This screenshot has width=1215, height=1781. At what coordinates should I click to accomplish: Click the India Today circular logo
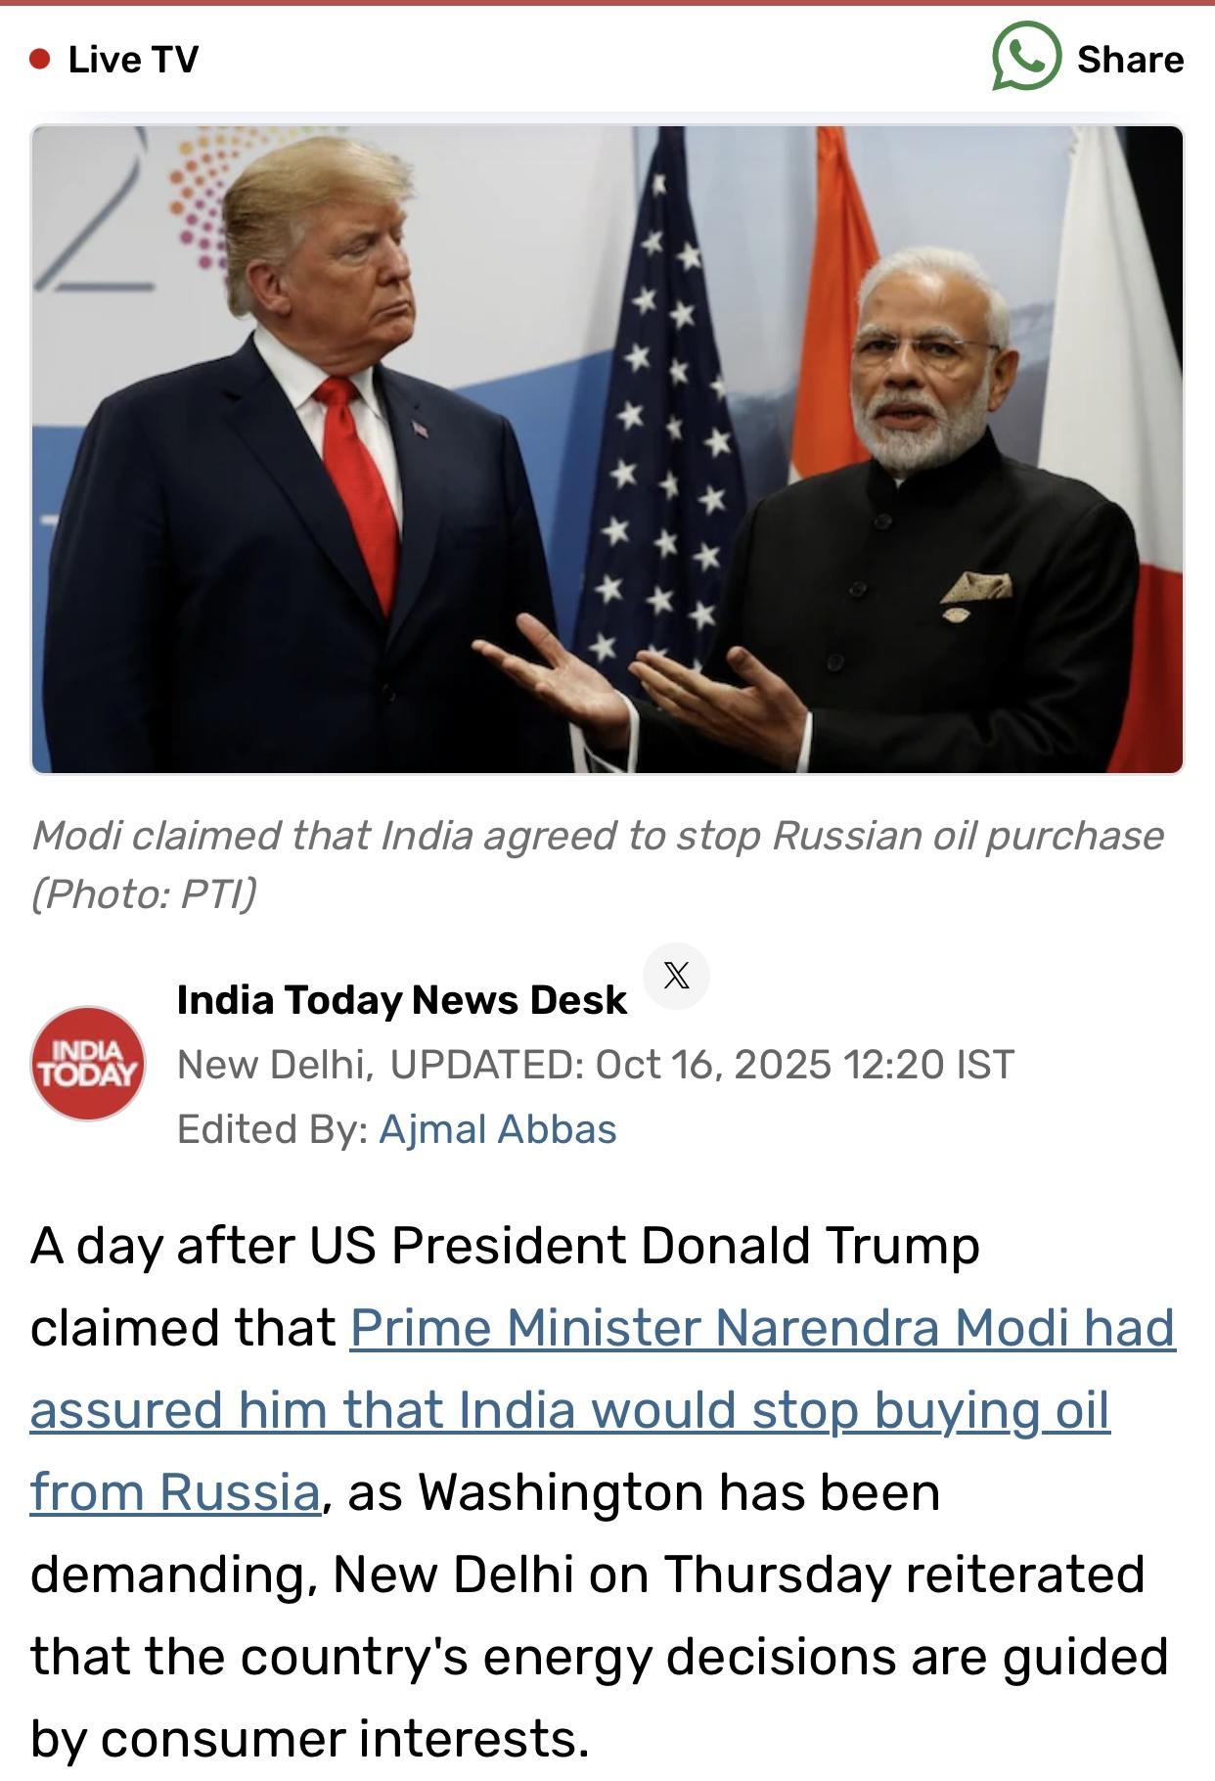click(88, 1063)
